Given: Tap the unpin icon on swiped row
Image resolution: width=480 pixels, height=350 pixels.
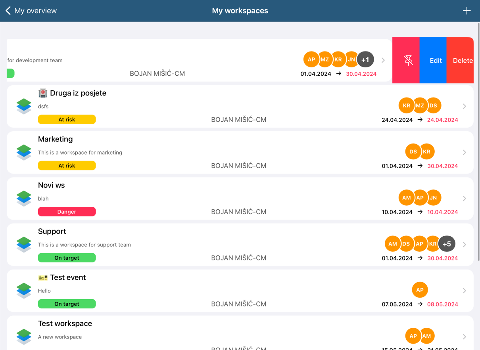Looking at the screenshot, I should coord(408,60).
